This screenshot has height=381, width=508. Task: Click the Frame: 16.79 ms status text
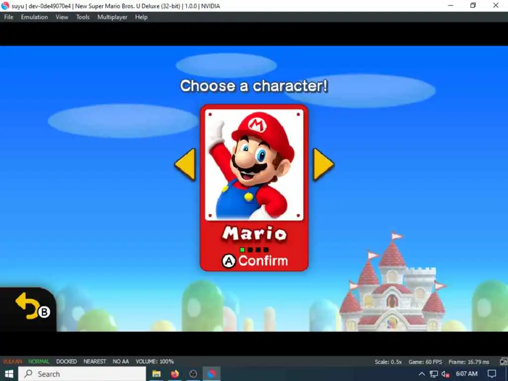tap(469, 362)
